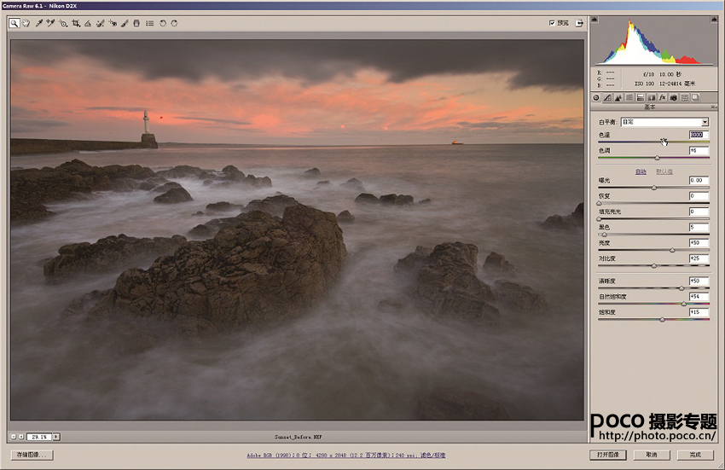Activate the Targeted Adjustment tool
Screen dimensions: 725x470
point(63,23)
